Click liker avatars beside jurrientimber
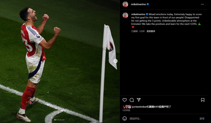The height and width of the screenshot is (123, 211). (x=127, y=107)
